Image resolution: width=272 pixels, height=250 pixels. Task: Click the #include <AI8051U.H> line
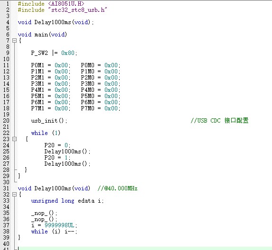pos(51,4)
